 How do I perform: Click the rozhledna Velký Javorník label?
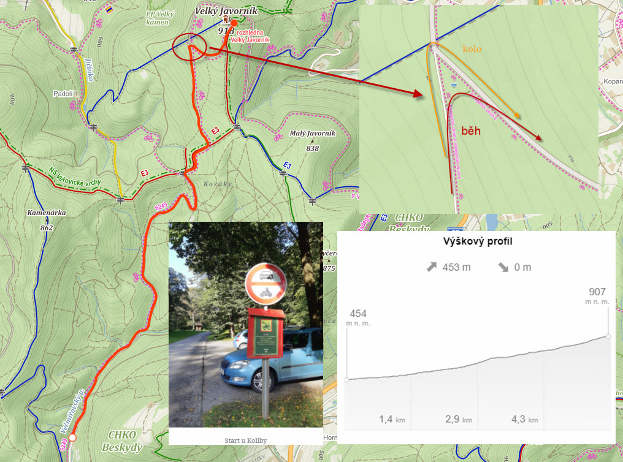coord(250,36)
